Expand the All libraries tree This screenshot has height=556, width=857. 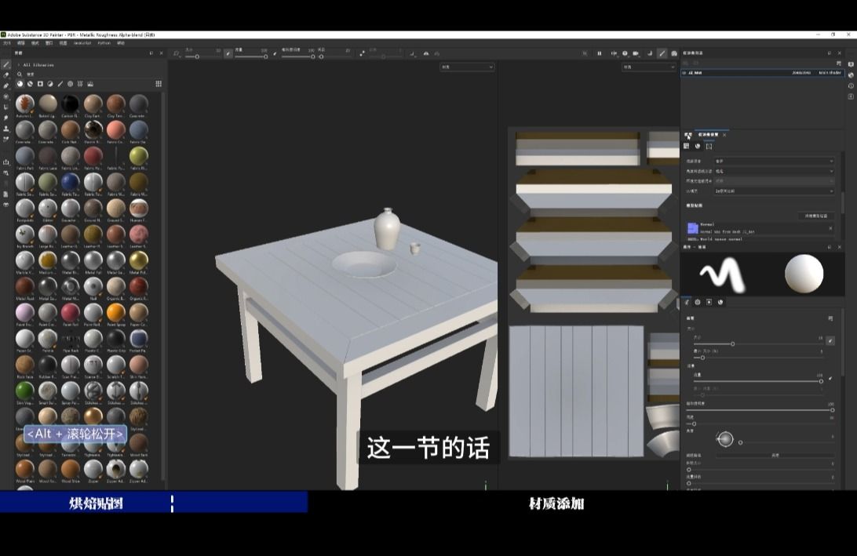point(18,65)
